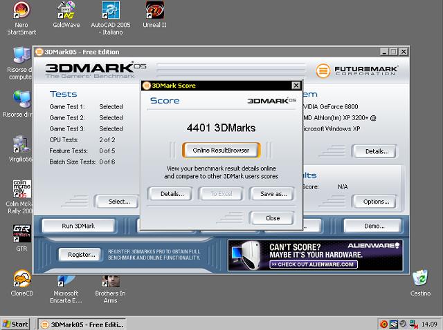Minimize the 3DMark05 main window
This screenshot has height=330, width=443.
384,52
